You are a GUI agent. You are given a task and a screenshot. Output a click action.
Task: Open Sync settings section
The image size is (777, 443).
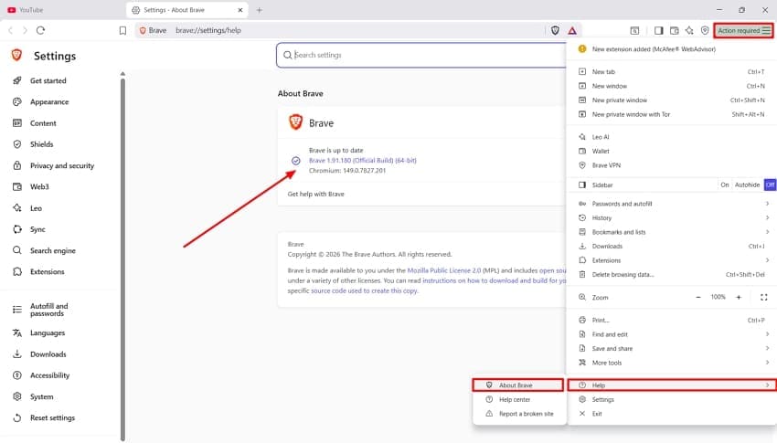pos(37,229)
